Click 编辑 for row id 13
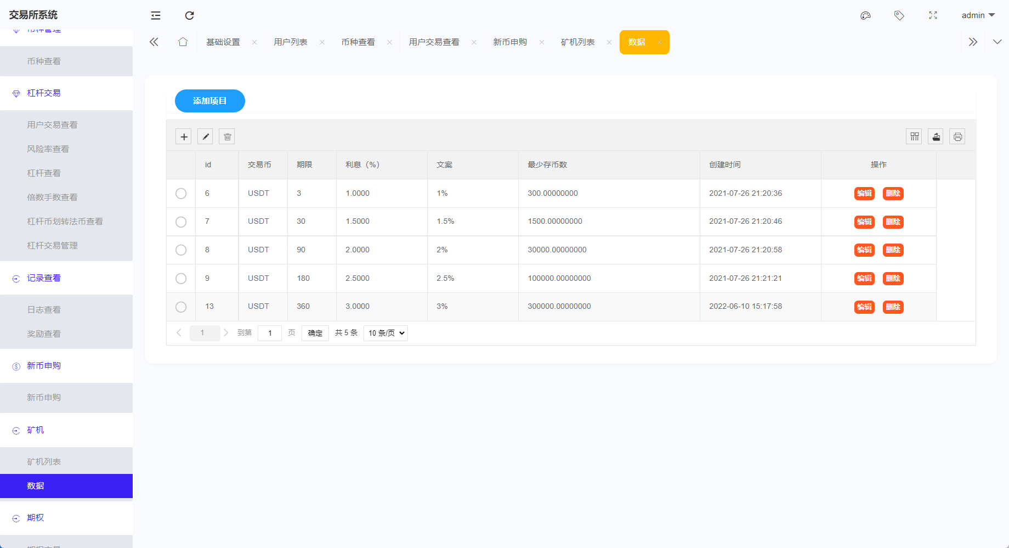Viewport: 1009px width, 548px height. (864, 307)
